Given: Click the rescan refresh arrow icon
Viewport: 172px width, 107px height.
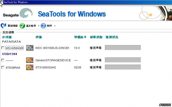Looking at the screenshot, I should pos(3,26).
